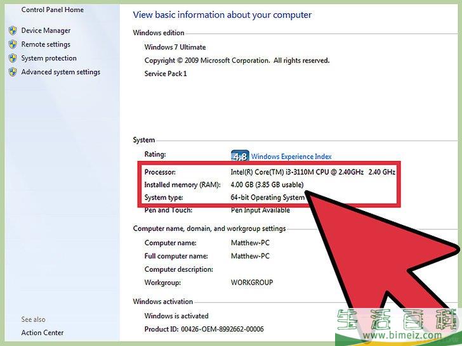The image size is (462, 346).
Task: Select the Copyright 2009 Microsoft Corporation line
Action: pyautogui.click(x=237, y=61)
